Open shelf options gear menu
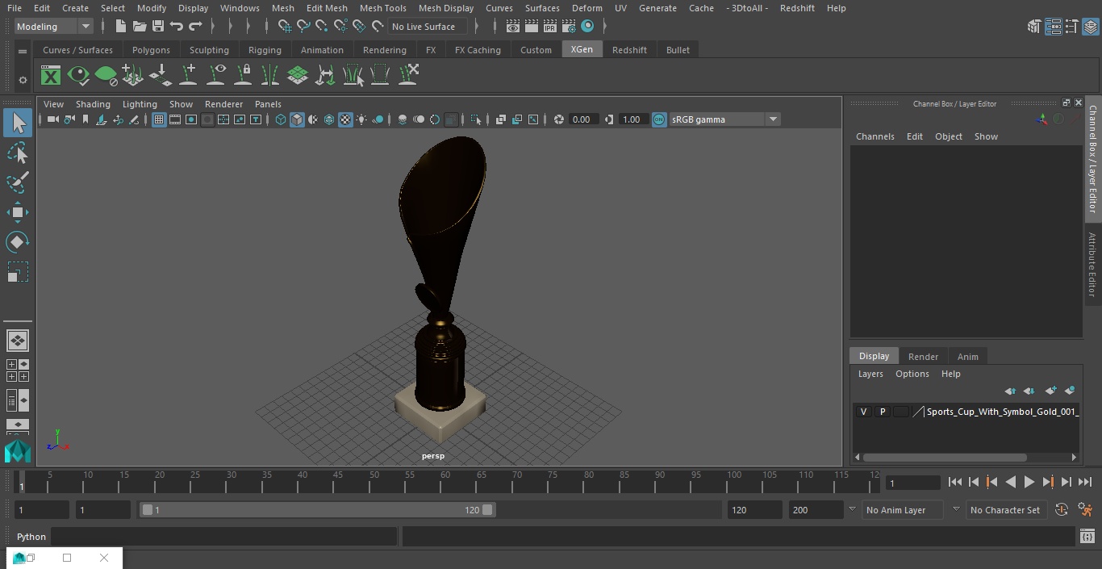This screenshot has height=569, width=1102. (x=23, y=80)
